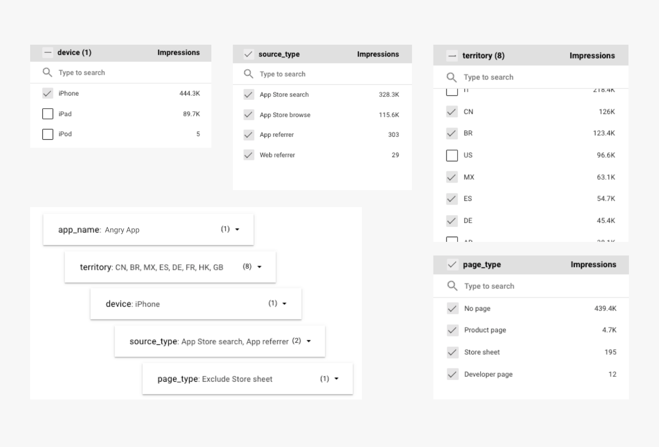Open the source_type filter dropdown arrow
Screen dimensions: 659x447
point(309,341)
